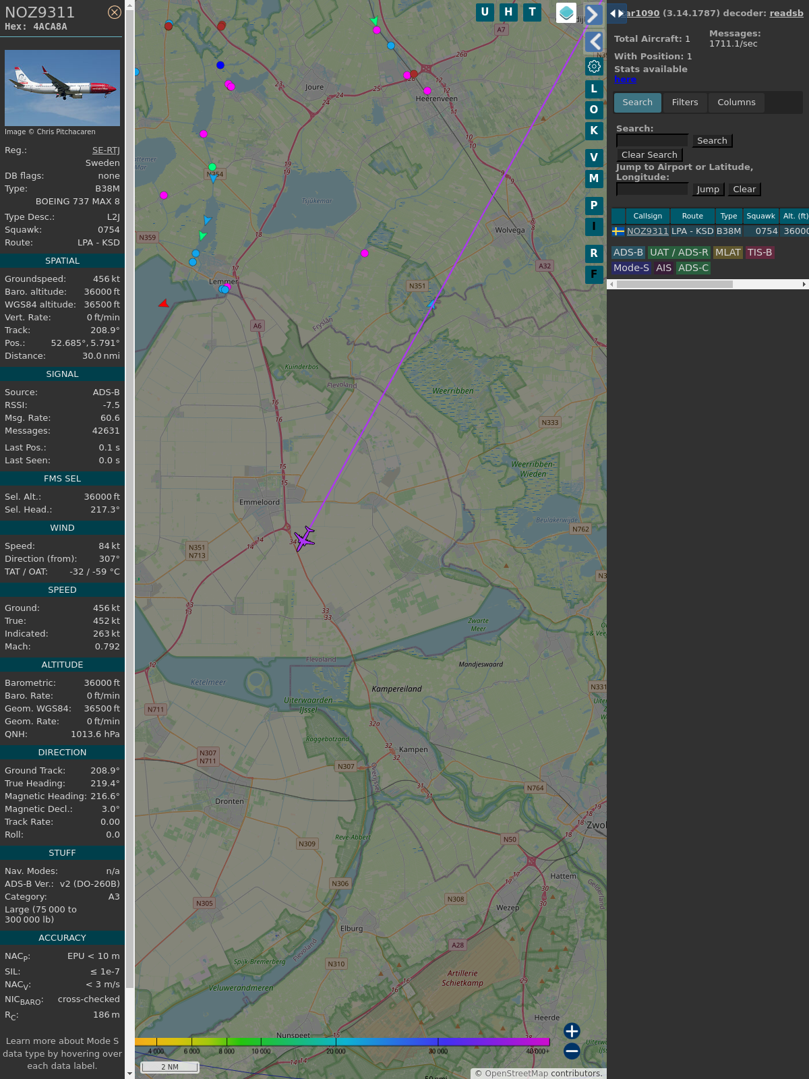Screen dimensions: 809x1079
Task: Click the settings gear icon
Action: tap(594, 66)
